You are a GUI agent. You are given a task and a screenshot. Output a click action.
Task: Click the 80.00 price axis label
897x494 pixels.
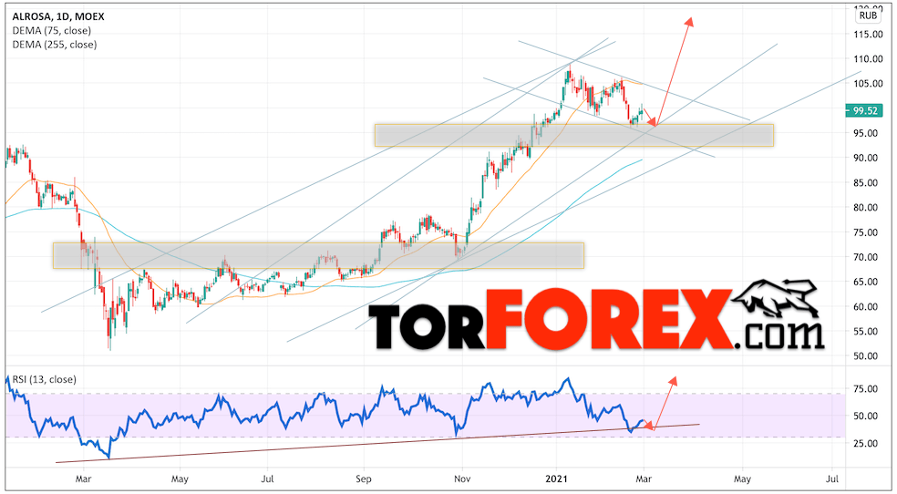[865, 208]
